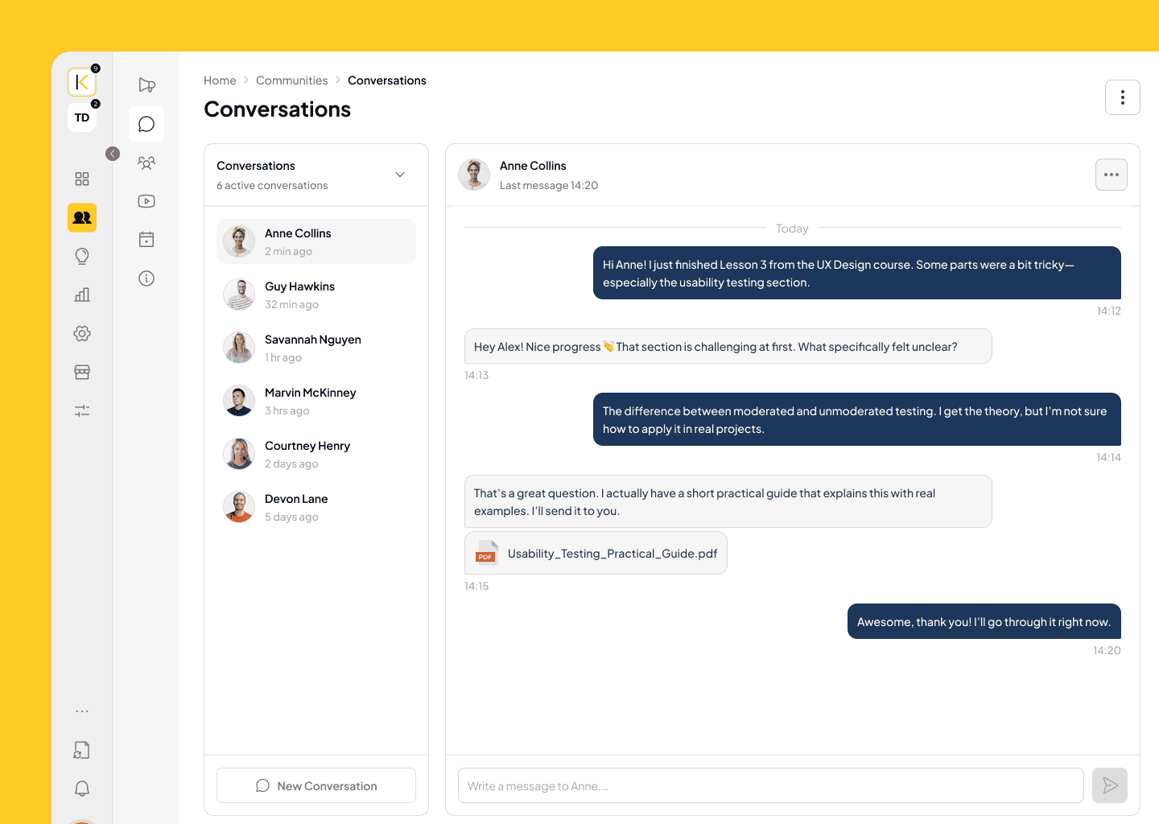Open the members group icon
The height and width of the screenshot is (824, 1159).
coord(146,163)
